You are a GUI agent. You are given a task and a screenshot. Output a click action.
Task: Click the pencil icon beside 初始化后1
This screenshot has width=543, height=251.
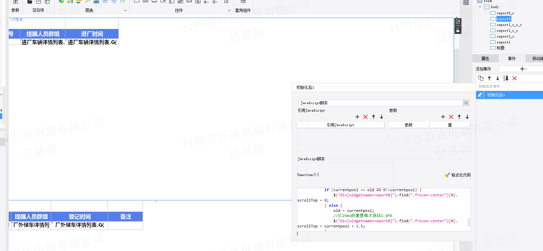coord(480,95)
